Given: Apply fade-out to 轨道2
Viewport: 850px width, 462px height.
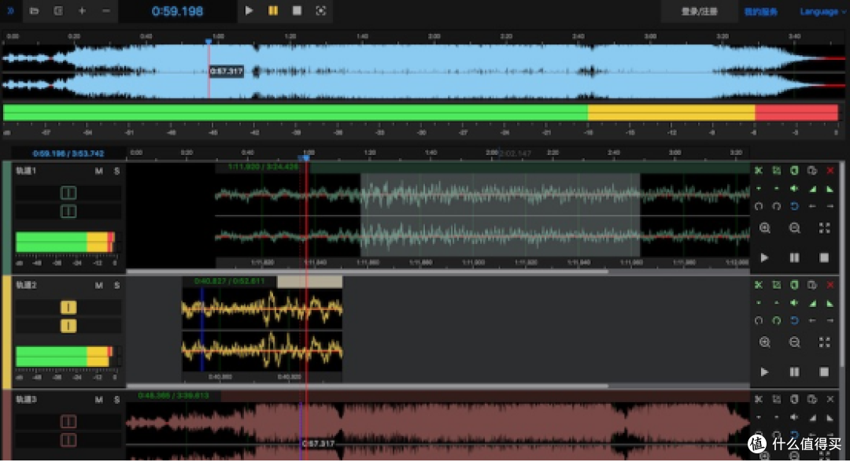Looking at the screenshot, I should 830,303.
